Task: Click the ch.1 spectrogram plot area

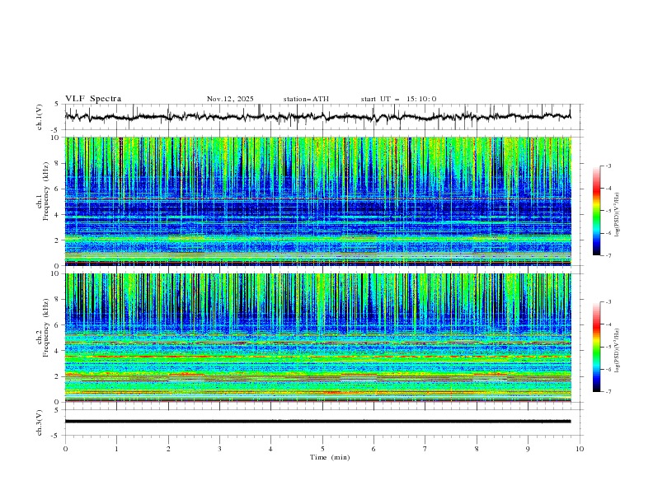Action: coord(317,201)
